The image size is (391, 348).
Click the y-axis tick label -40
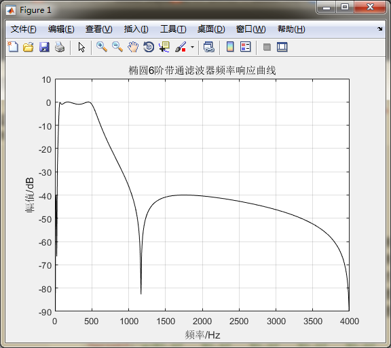(45, 196)
